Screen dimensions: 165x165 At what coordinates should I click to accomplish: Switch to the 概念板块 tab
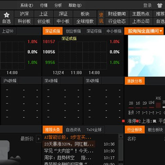tap(155, 130)
